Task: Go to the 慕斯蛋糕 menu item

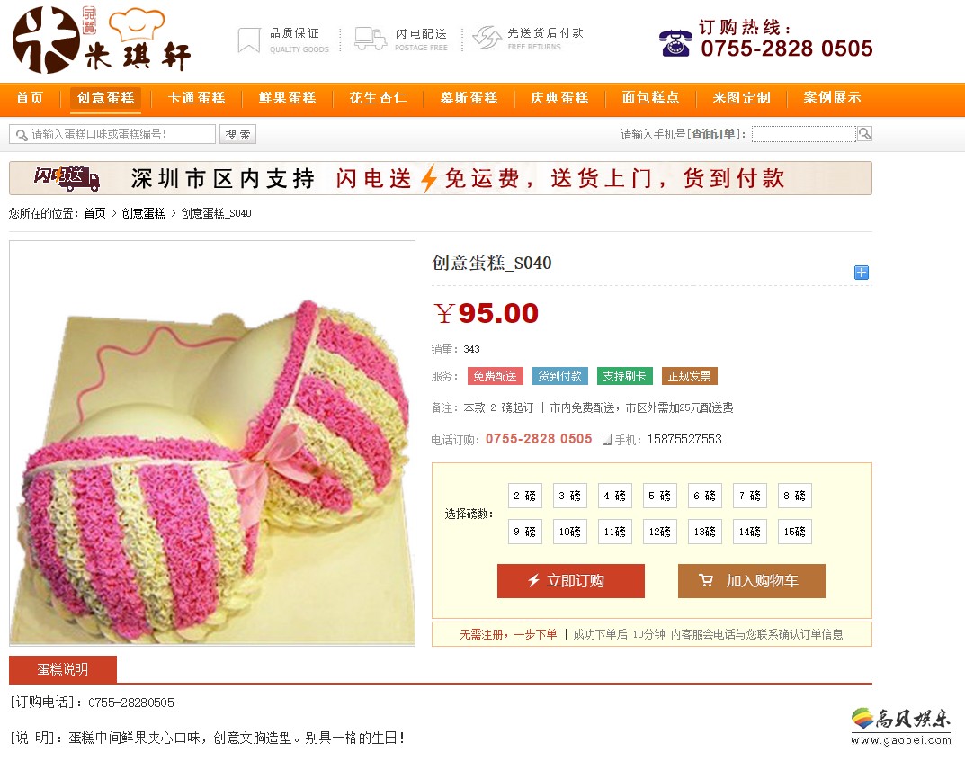Action: pos(469,98)
